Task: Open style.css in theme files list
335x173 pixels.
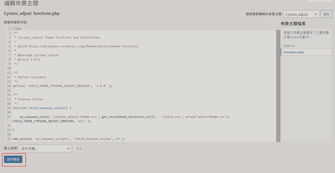Action: (289, 45)
